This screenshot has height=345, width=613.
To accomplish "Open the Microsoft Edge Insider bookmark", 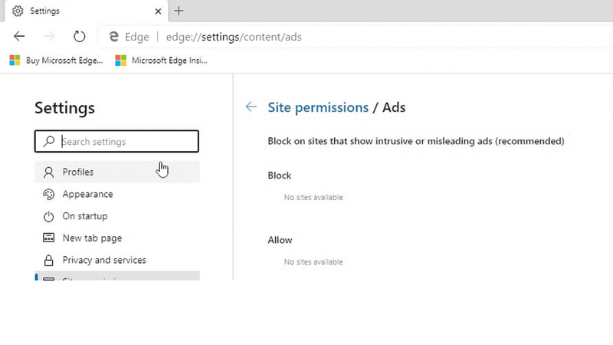I will tap(161, 60).
